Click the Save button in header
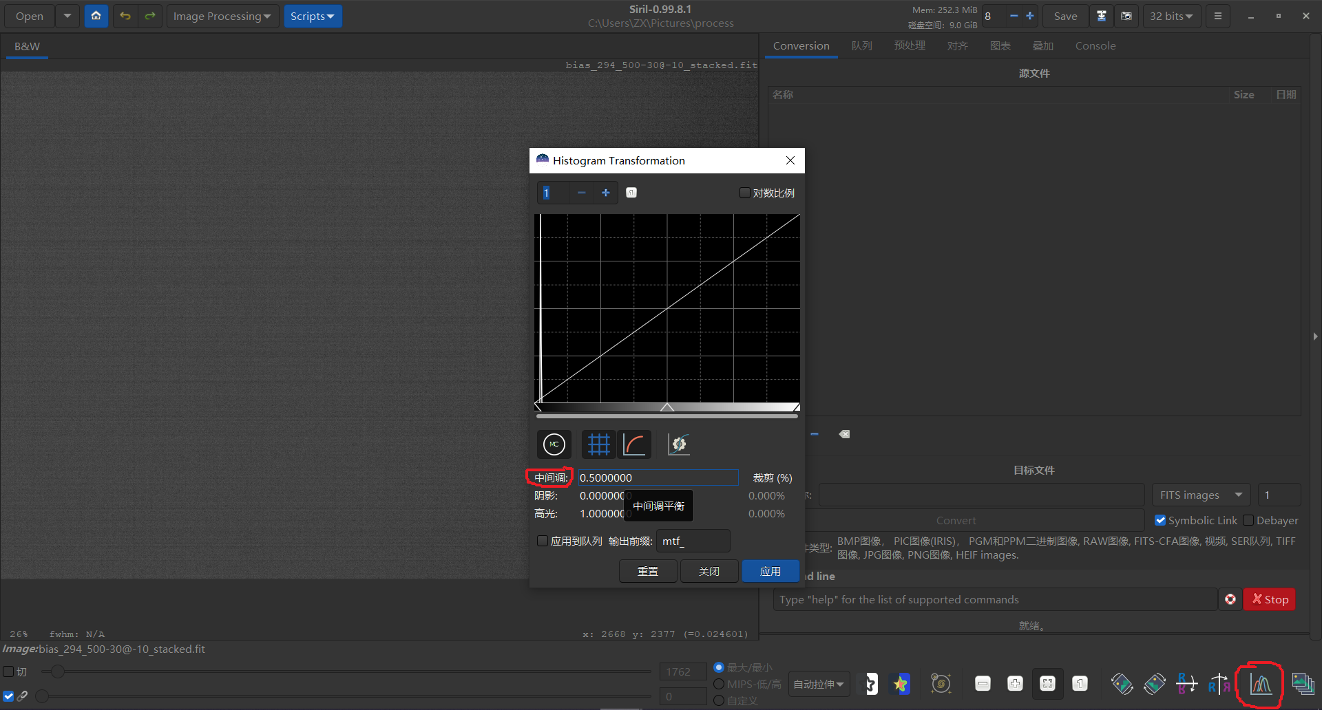The width and height of the screenshot is (1322, 710). point(1065,16)
